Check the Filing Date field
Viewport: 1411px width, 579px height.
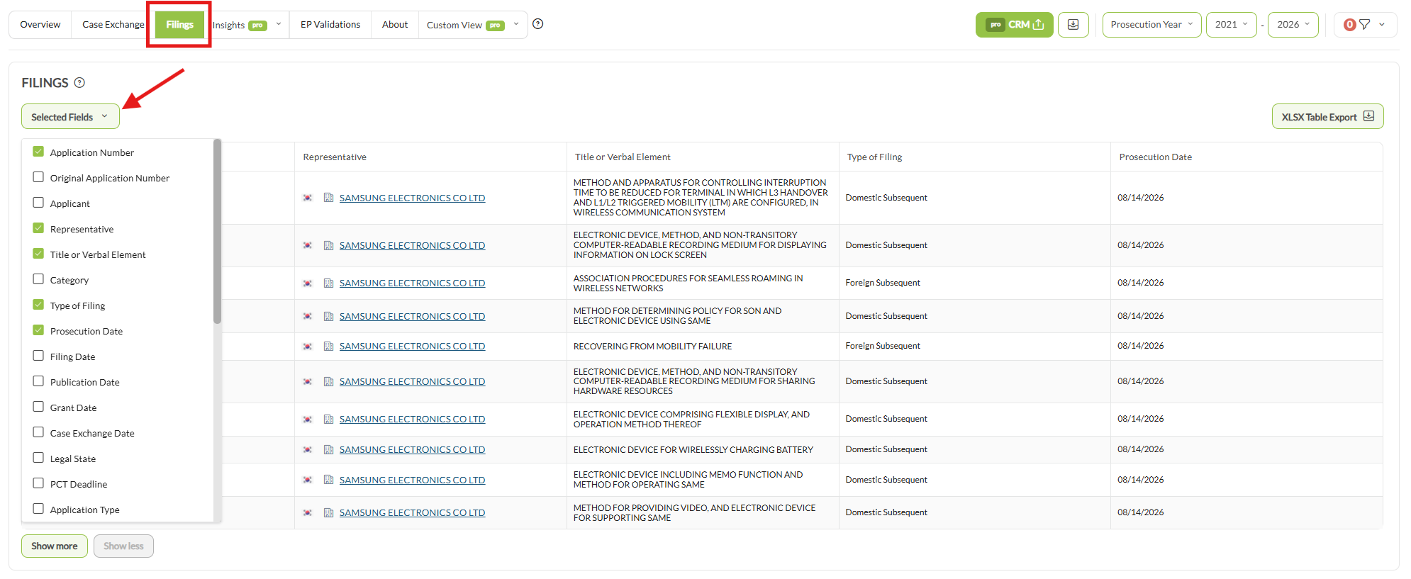(38, 356)
